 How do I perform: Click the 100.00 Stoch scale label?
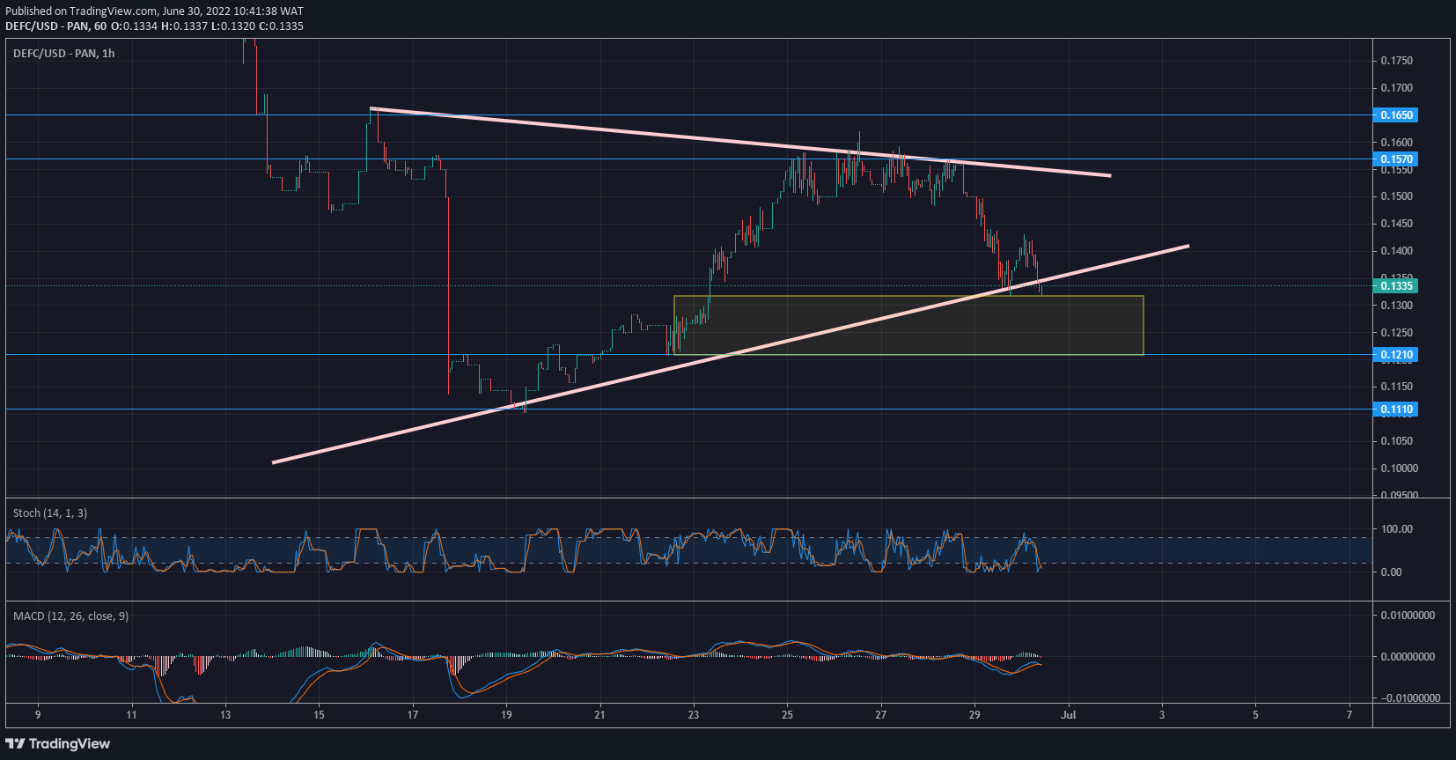1396,529
